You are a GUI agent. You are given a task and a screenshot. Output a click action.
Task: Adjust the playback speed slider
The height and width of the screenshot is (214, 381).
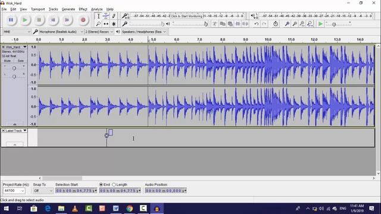(334, 24)
